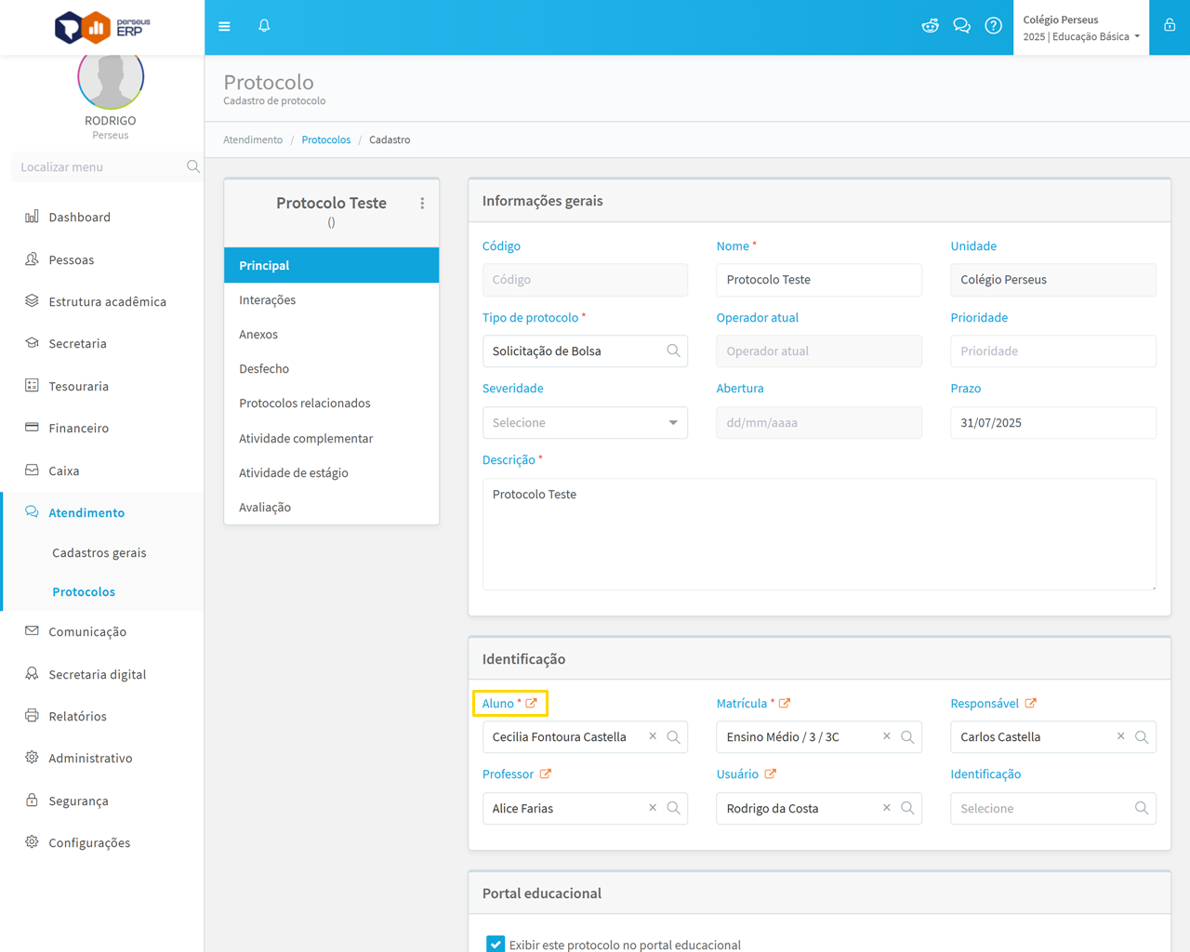
Task: Click the Prazo date field 31/07/2025
Action: click(x=1052, y=422)
